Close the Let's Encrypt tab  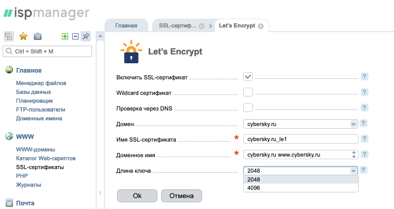[260, 25]
